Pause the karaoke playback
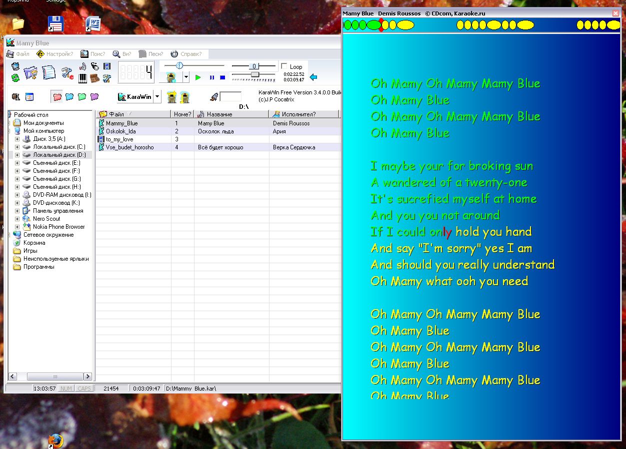Screen dimensions: 626x449 pos(211,77)
